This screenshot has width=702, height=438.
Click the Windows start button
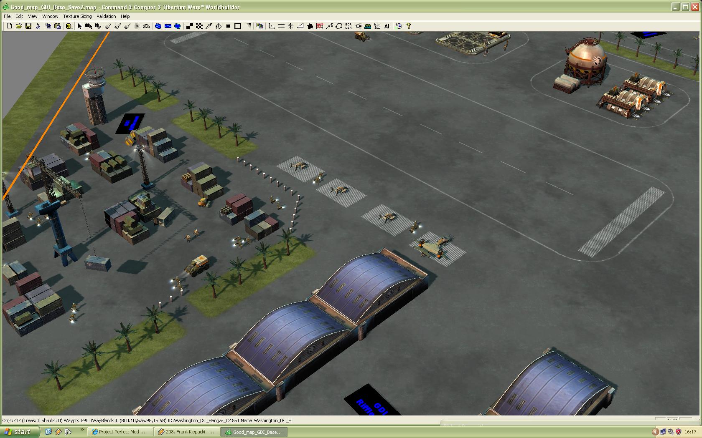click(20, 432)
